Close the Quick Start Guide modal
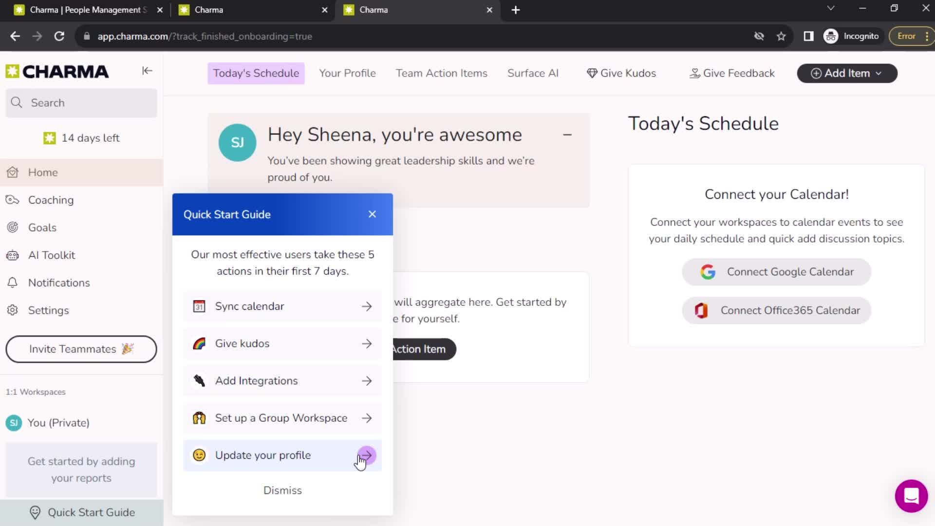Image resolution: width=935 pixels, height=526 pixels. point(371,214)
